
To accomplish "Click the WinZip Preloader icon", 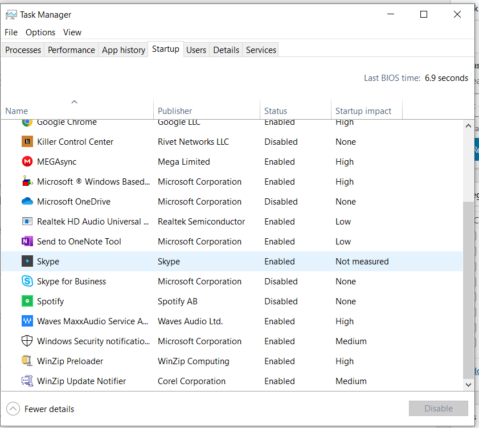I will click(27, 361).
